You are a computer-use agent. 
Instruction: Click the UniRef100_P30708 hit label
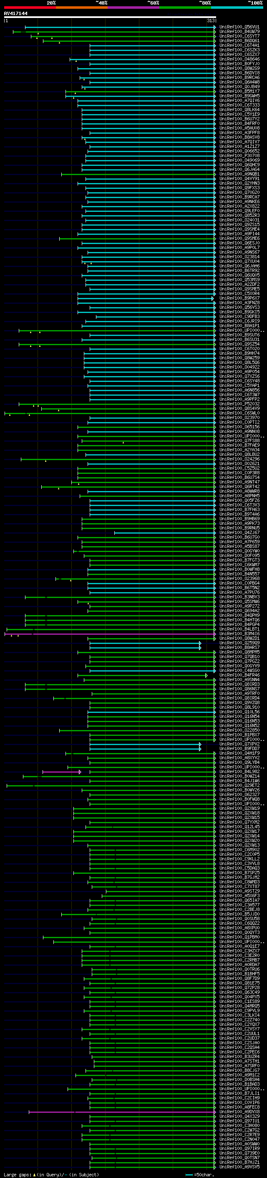(x=239, y=155)
